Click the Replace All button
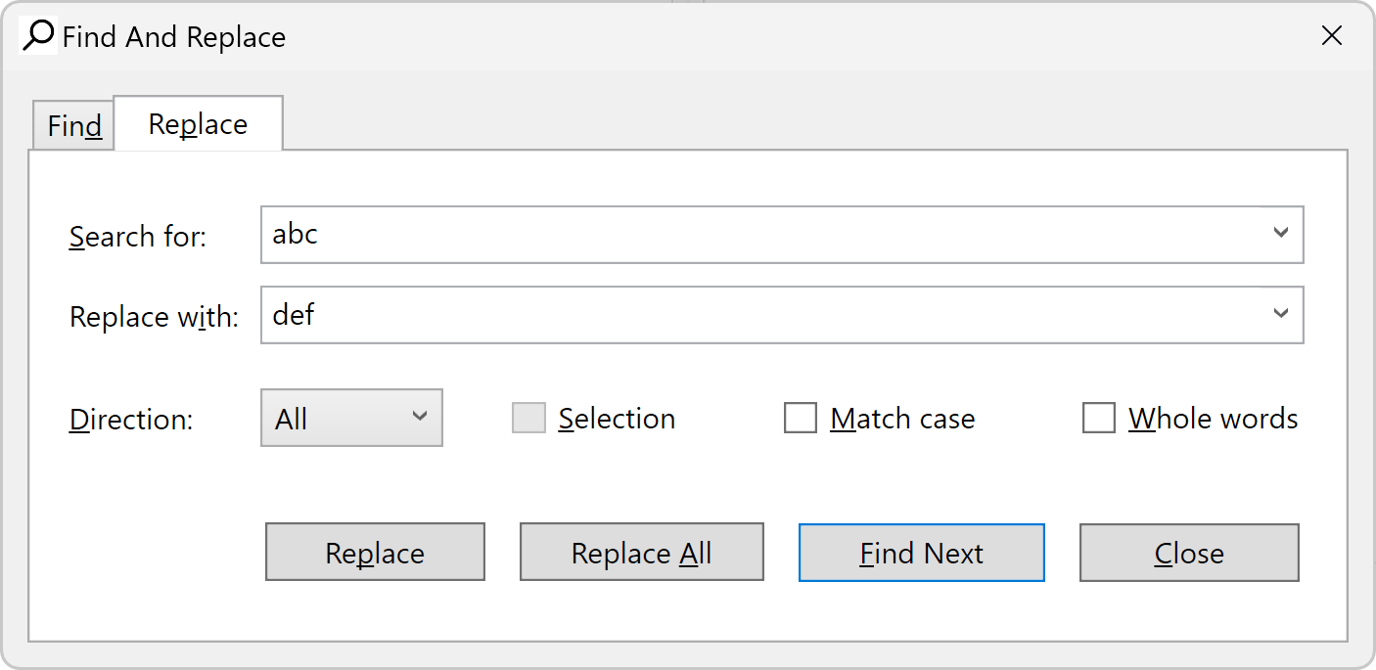Image resolution: width=1376 pixels, height=670 pixels. [642, 553]
